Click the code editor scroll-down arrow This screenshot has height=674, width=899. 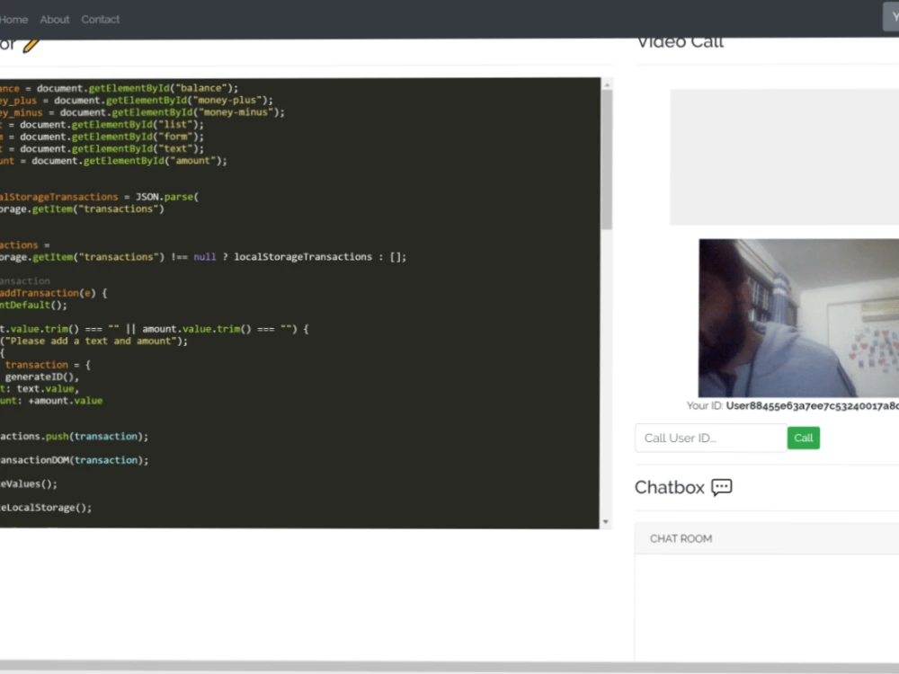[606, 521]
